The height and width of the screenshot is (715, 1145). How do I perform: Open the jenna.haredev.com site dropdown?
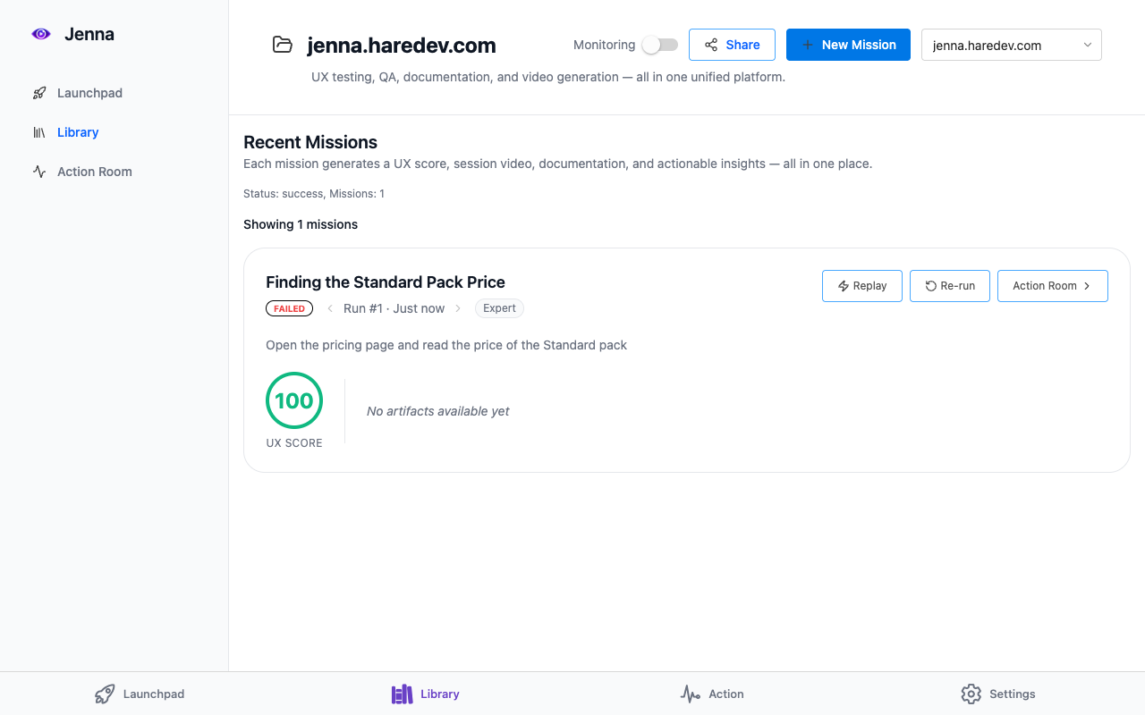[1012, 45]
